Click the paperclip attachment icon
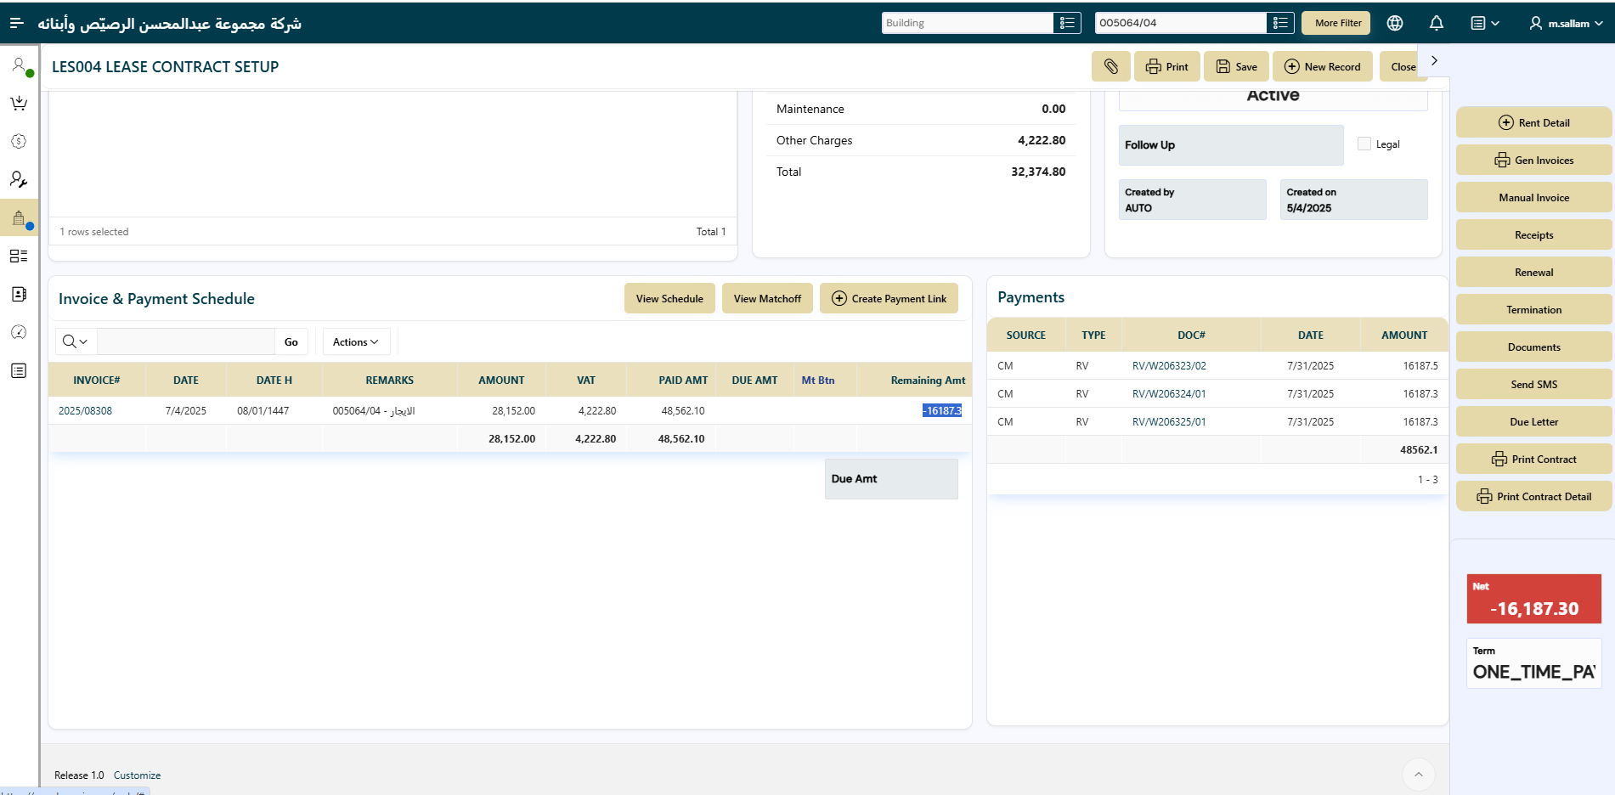The height and width of the screenshot is (795, 1615). (x=1110, y=66)
